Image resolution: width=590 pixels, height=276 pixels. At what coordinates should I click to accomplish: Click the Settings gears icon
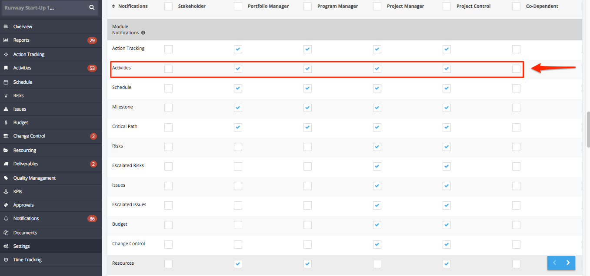tap(6, 246)
